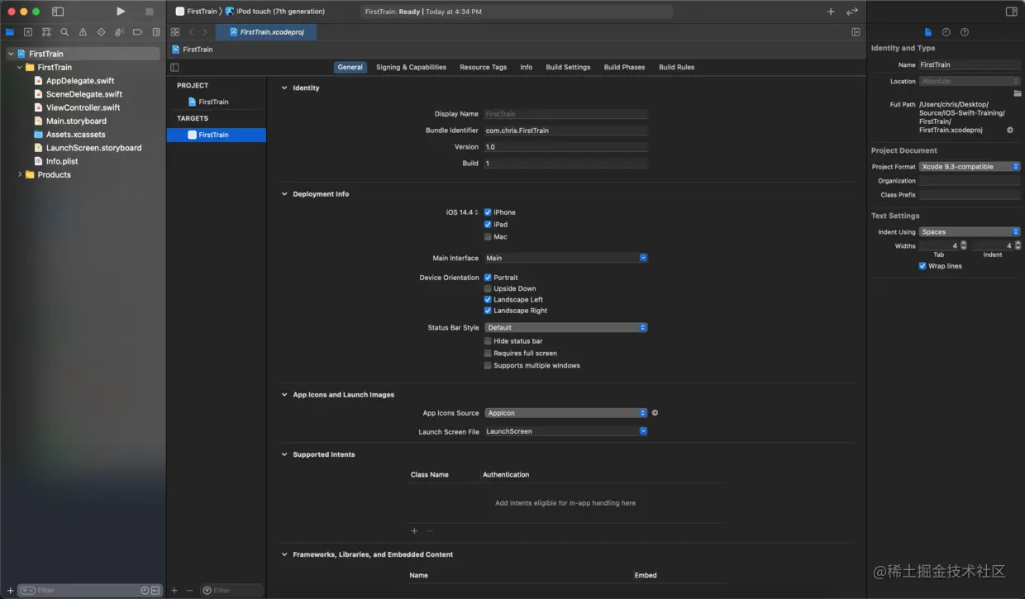Click the Bundle Identifier field
Screen dimensions: 1025x599
tap(565, 131)
